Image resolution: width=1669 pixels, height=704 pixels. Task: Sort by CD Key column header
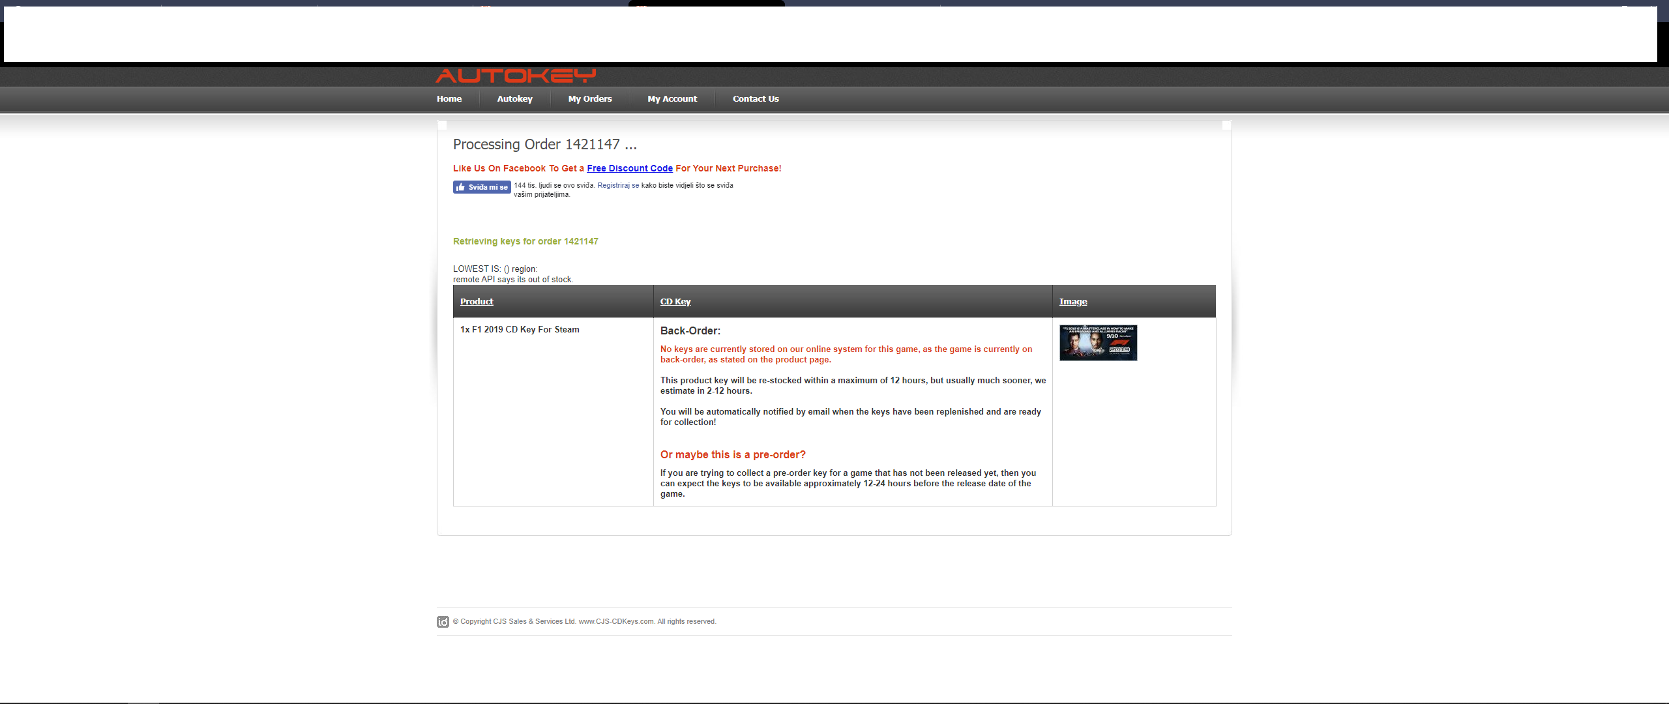click(675, 301)
